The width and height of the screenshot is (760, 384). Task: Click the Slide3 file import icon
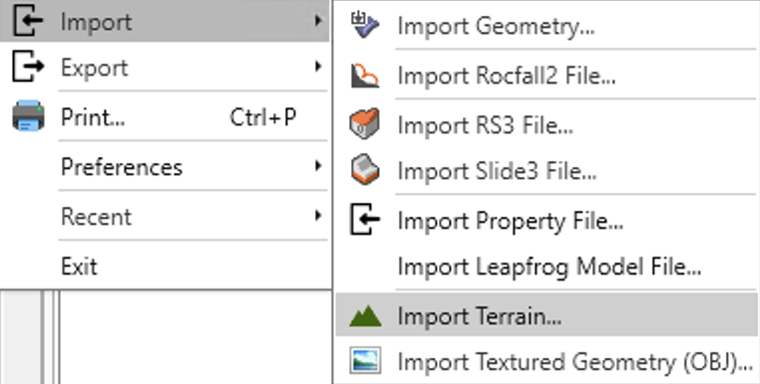pos(364,170)
